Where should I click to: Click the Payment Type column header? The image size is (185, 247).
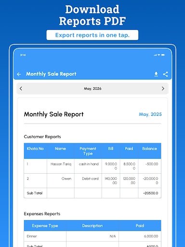pyautogui.click(x=88, y=151)
